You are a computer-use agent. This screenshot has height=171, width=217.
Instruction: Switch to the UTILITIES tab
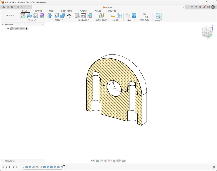coord(112,11)
